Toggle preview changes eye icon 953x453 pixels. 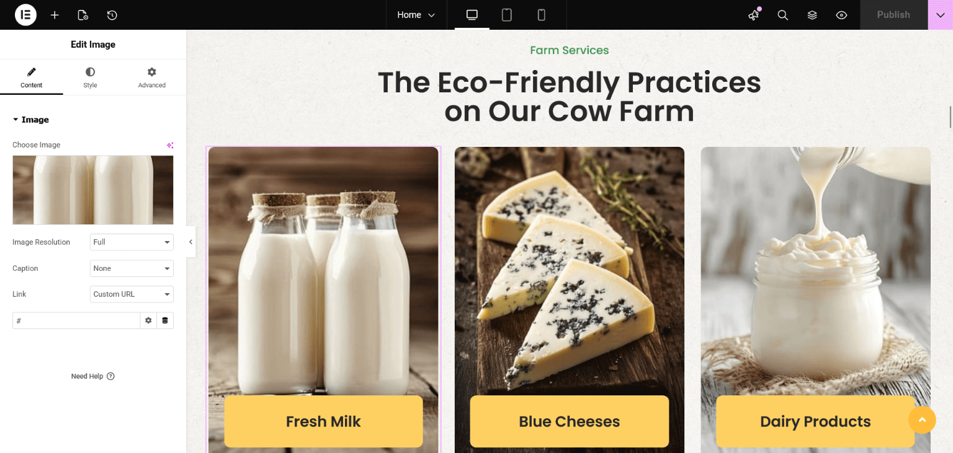841,15
